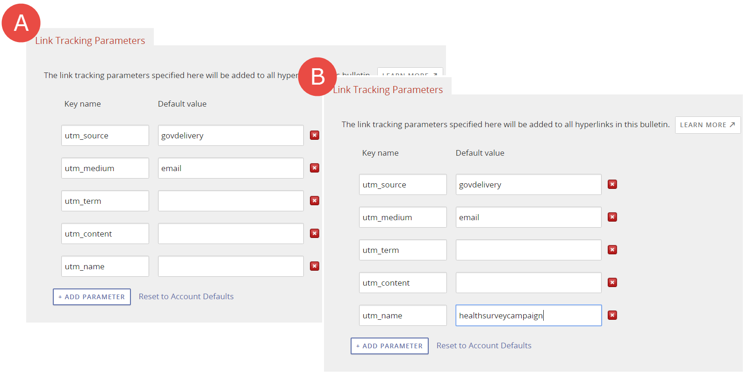Reset to Account Defaults in panel A
This screenshot has width=748, height=374.
tap(186, 296)
